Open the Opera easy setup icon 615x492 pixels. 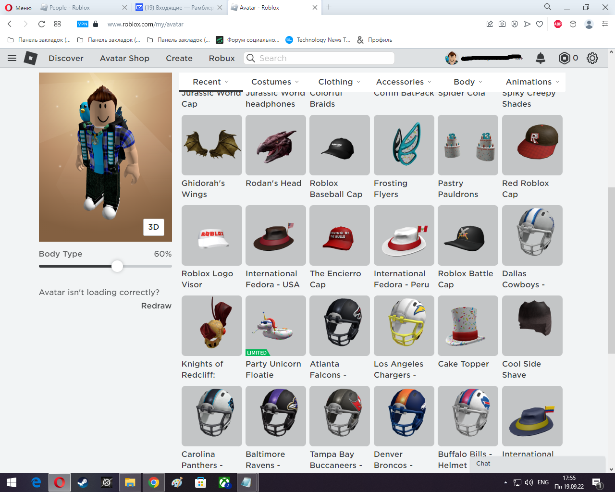point(605,24)
